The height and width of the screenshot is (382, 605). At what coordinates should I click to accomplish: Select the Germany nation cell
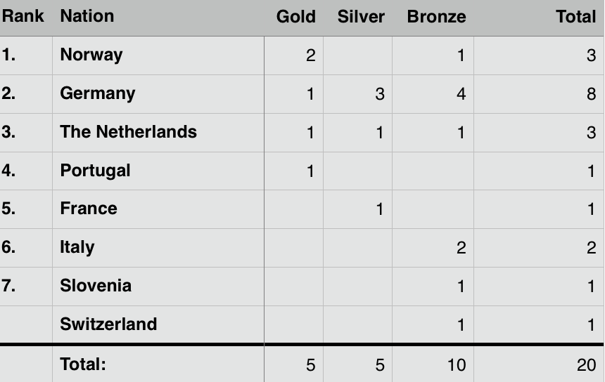click(158, 94)
